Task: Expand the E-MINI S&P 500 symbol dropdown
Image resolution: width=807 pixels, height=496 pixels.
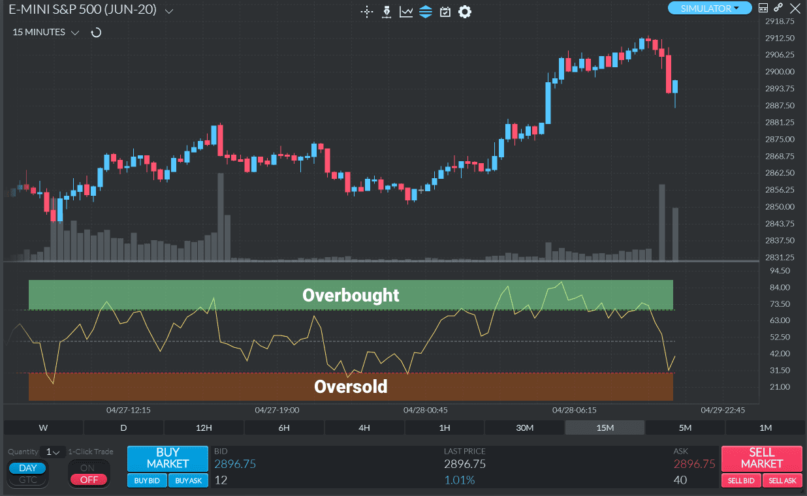Action: click(x=168, y=10)
